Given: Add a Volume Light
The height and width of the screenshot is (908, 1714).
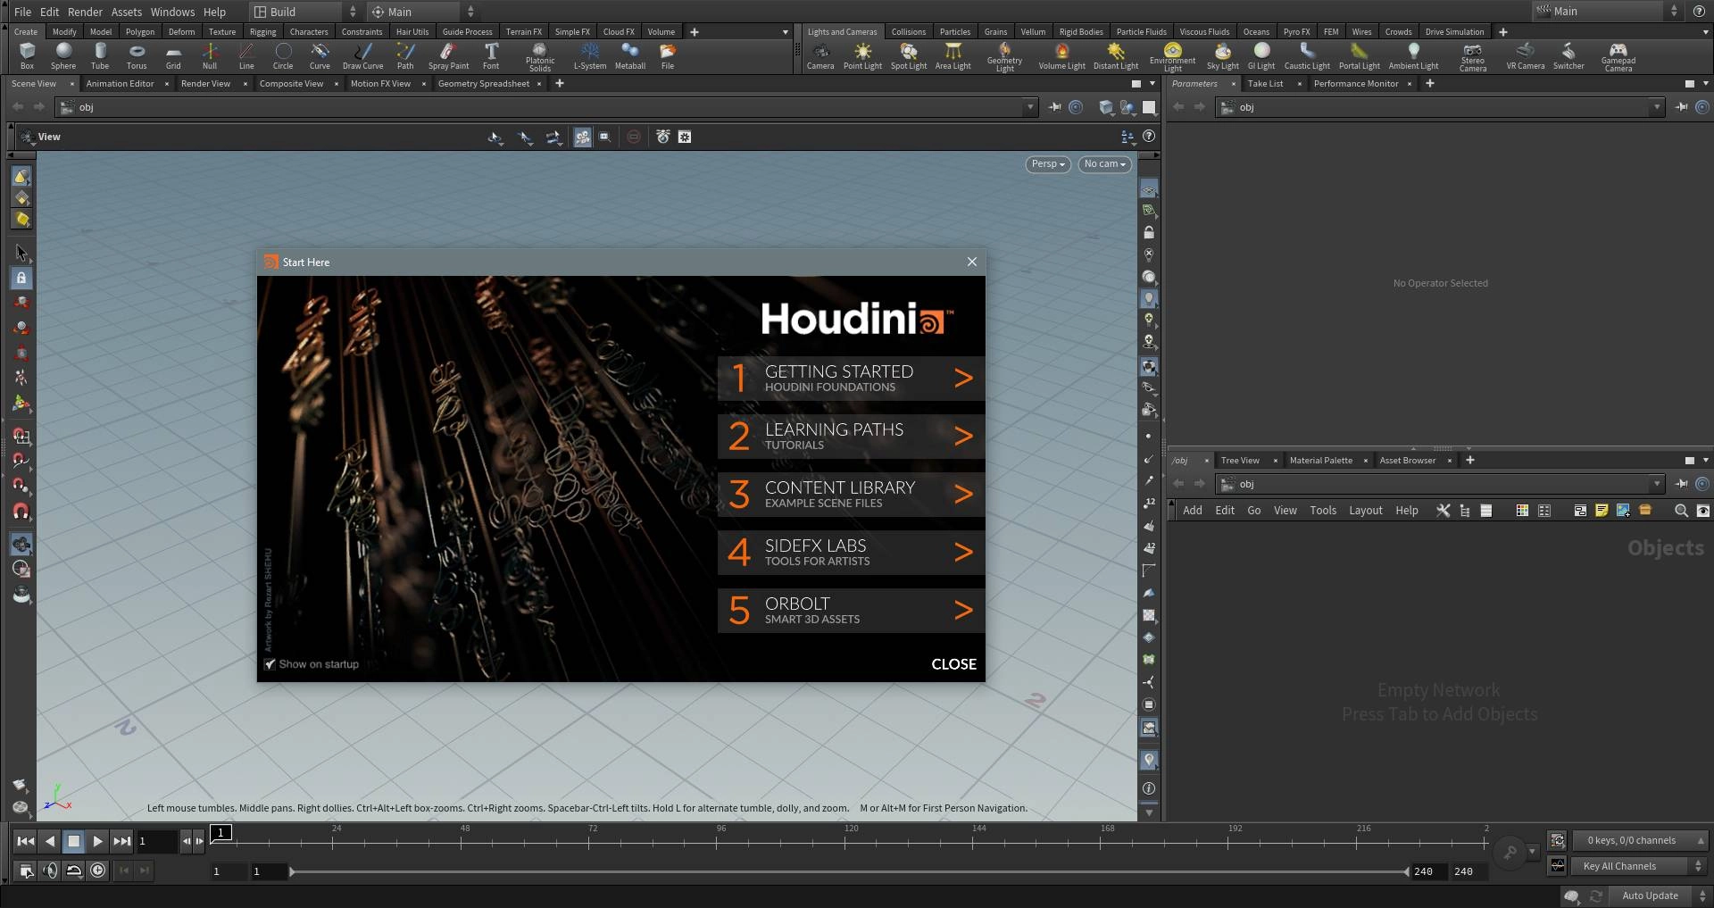Looking at the screenshot, I should tap(1061, 55).
